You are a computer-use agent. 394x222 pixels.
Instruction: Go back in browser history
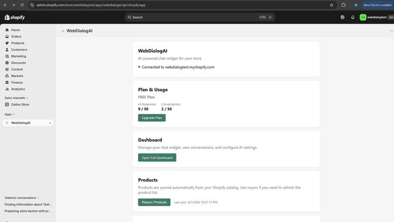5,5
